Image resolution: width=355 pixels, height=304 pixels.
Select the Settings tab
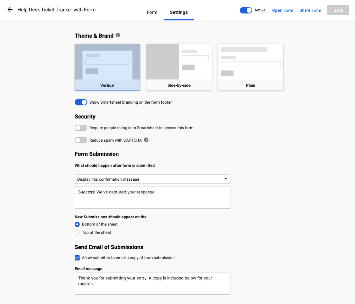point(179,12)
